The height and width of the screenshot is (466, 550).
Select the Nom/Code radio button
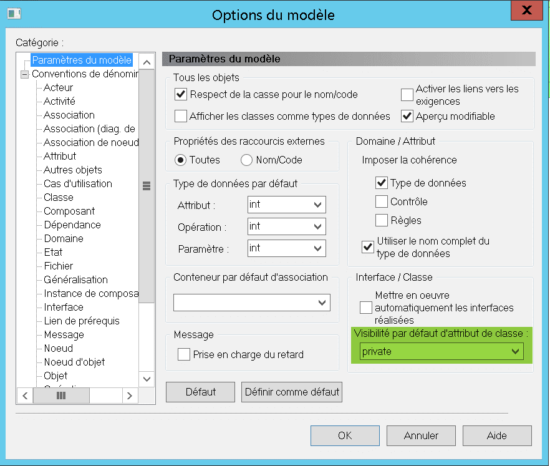point(246,160)
